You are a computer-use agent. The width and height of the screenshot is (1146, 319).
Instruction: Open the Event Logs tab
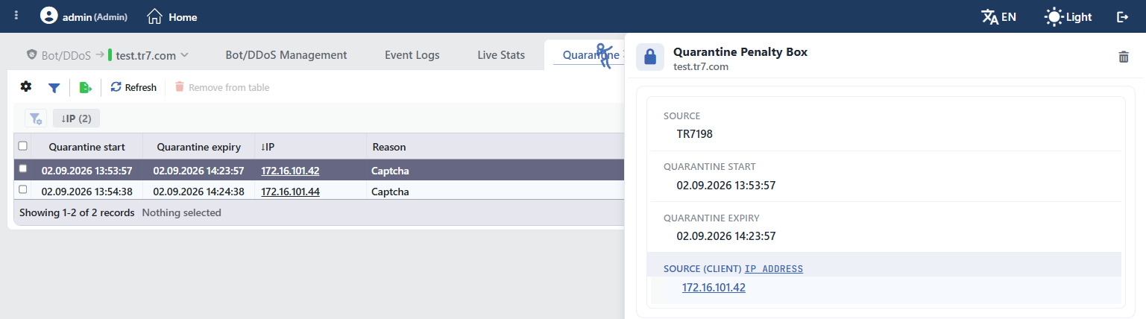412,54
